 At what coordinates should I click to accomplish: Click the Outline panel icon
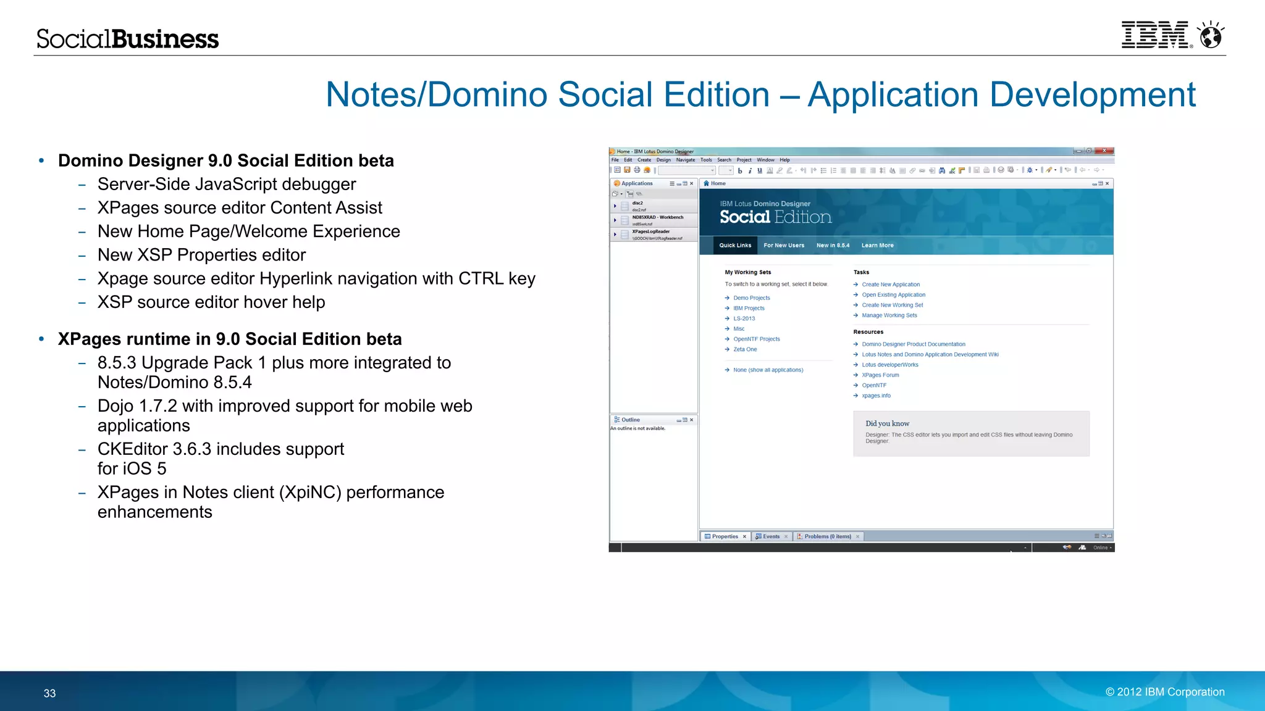pos(616,420)
